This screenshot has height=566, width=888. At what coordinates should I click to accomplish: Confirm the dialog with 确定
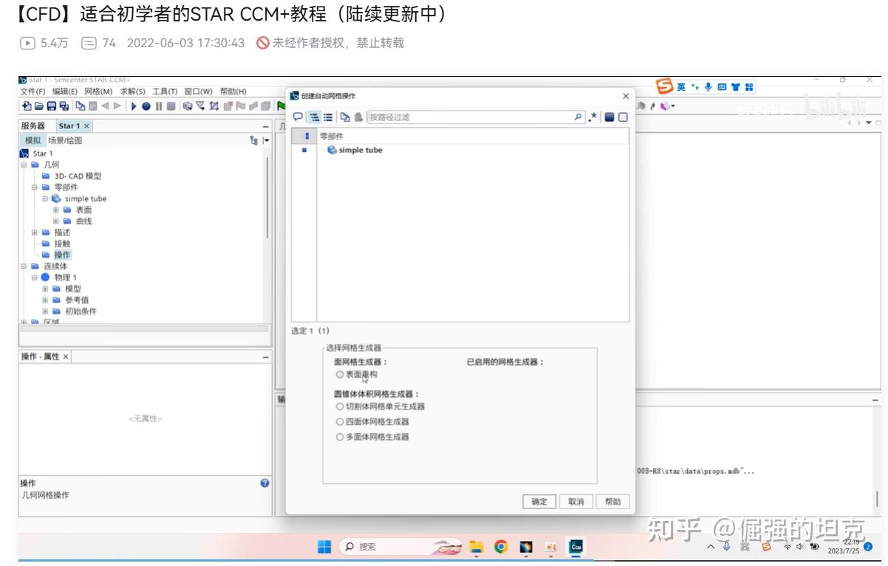(539, 502)
